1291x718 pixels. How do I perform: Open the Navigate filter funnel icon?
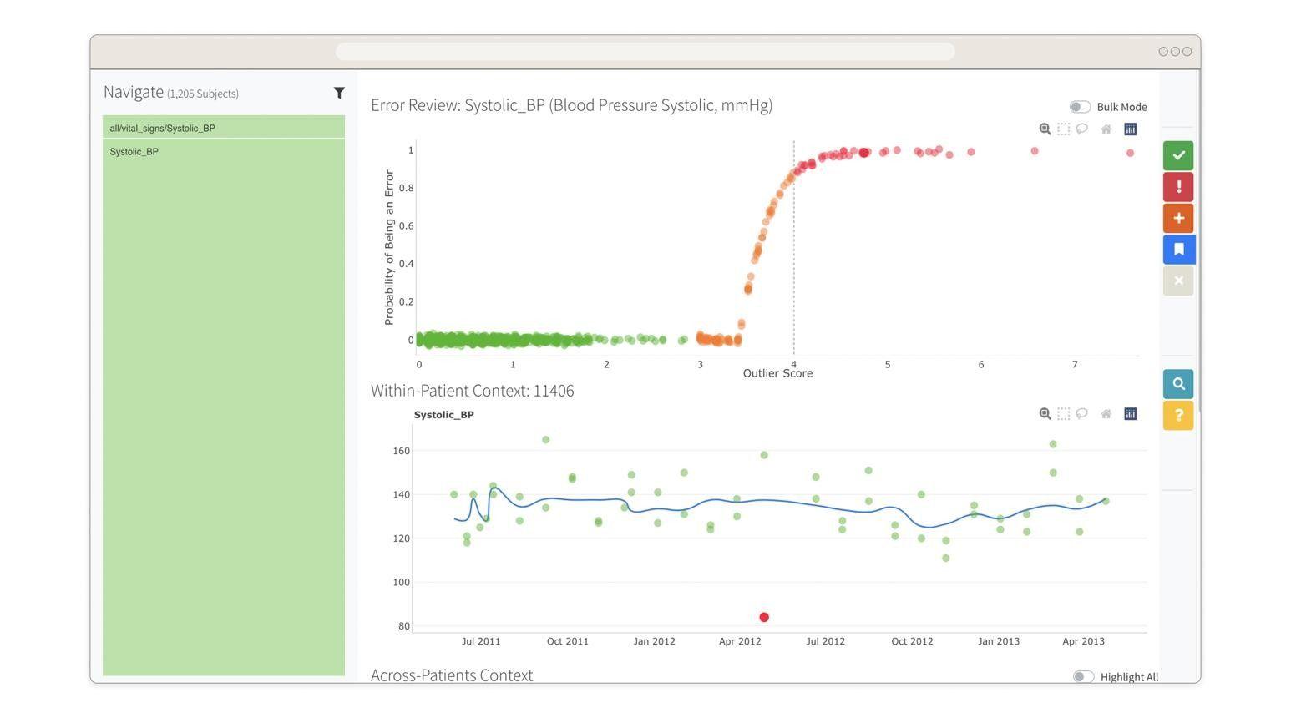(x=339, y=93)
